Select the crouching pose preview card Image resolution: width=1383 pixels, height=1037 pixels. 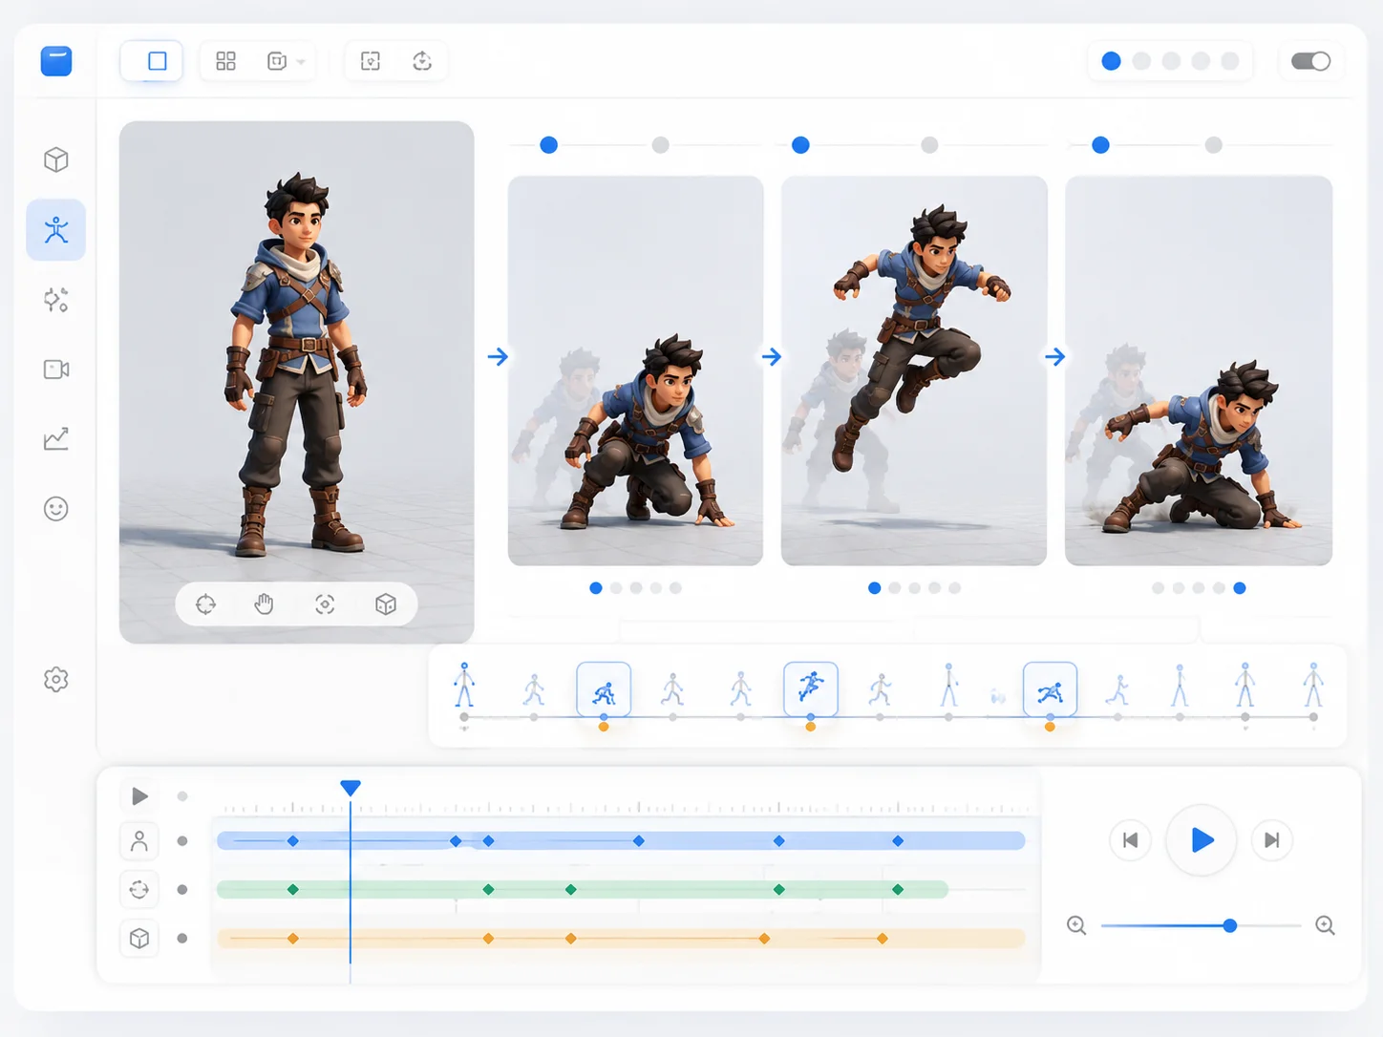click(635, 370)
